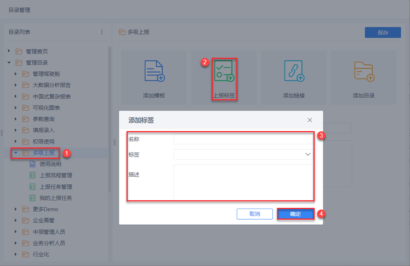Viewport: 410px width, 266px height.
Task: Click the 中国式复杂报表 folder icon
Action: [25, 97]
